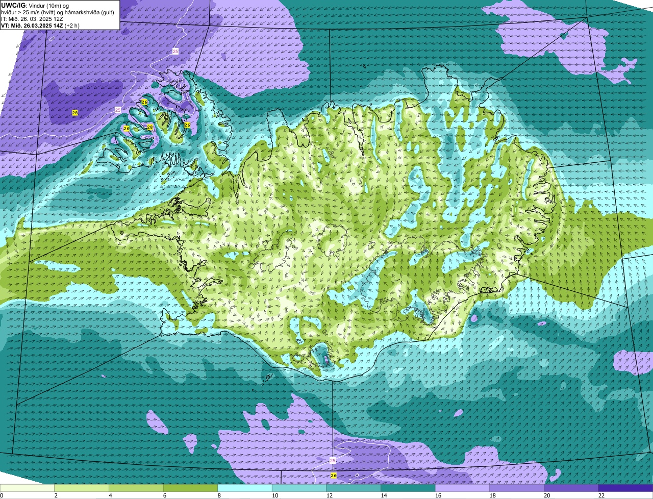Click the pale cream 0–2 m/s color swatch
This screenshot has height=499, width=653.
pyautogui.click(x=27, y=488)
